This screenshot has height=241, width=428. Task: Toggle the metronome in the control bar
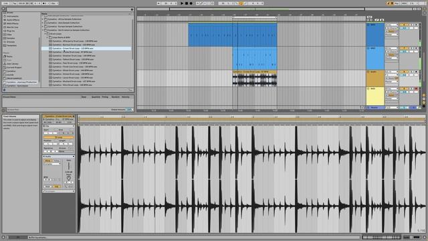(x=45, y=3)
